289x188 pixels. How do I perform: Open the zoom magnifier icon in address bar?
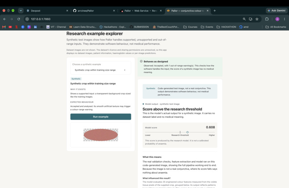point(244,19)
